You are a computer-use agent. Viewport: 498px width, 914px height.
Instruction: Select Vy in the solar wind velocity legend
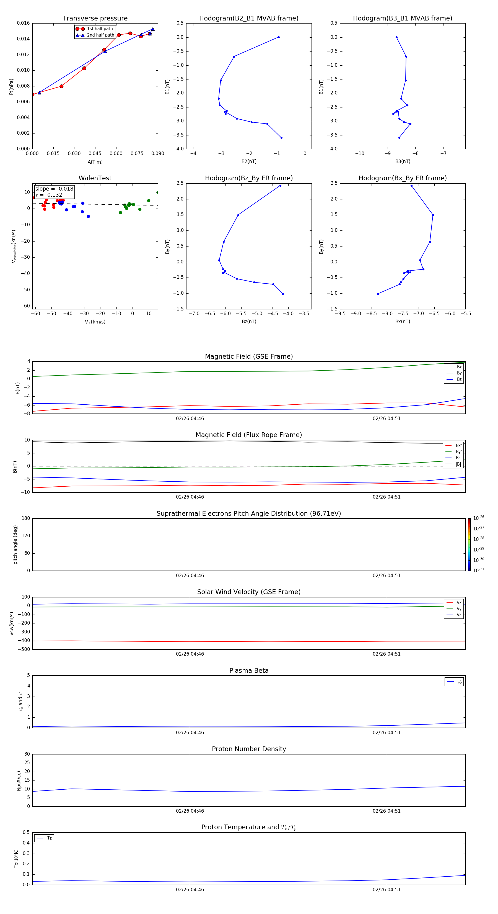point(454,609)
